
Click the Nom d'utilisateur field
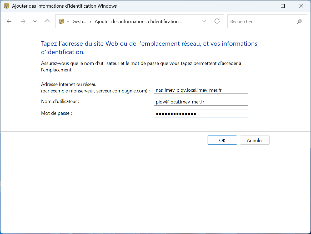201,102
